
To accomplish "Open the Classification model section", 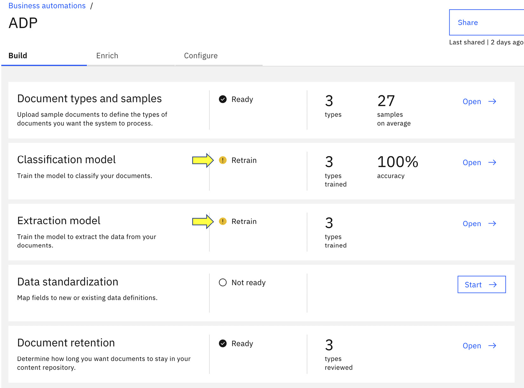I will pos(479,162).
